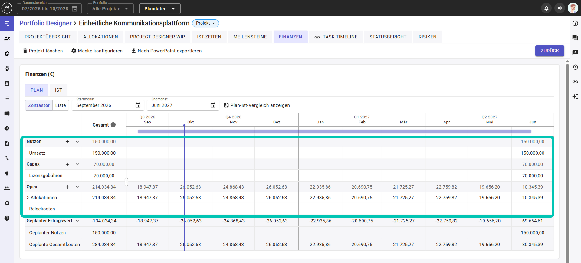Open the Endmonat calendar picker

tap(213, 105)
